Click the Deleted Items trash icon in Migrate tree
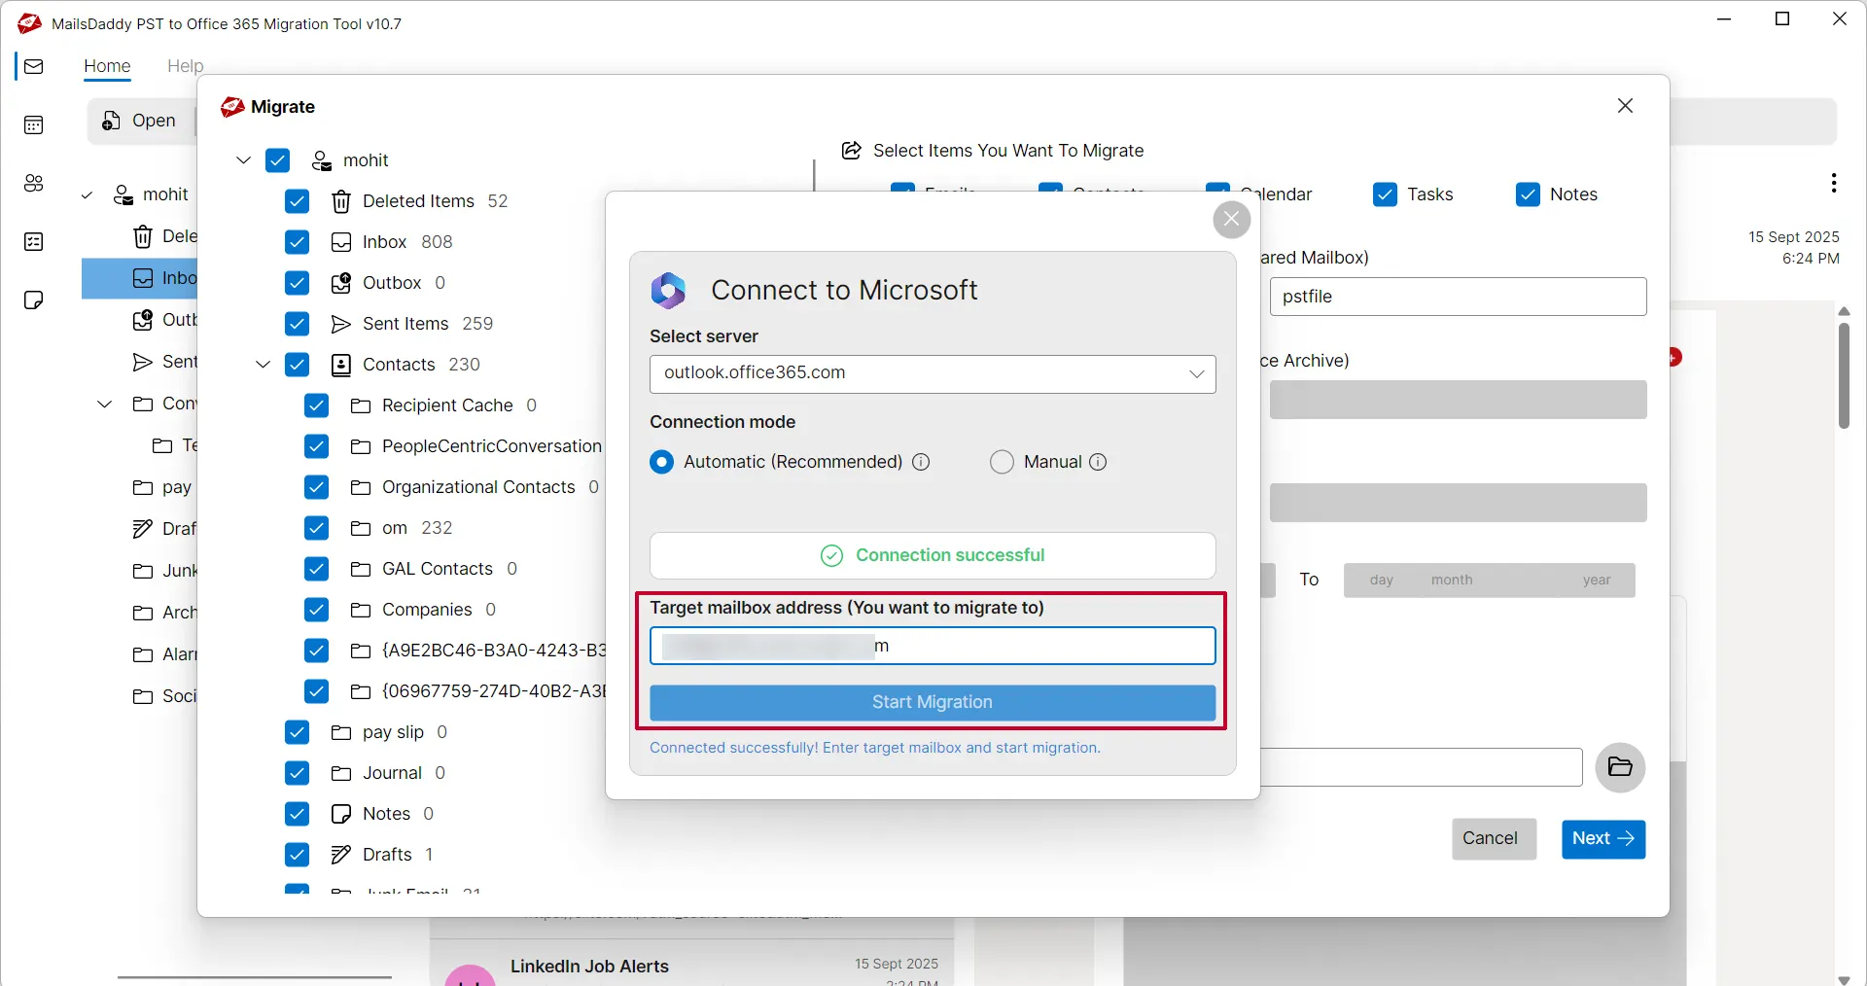The width and height of the screenshot is (1867, 986). [x=341, y=201]
